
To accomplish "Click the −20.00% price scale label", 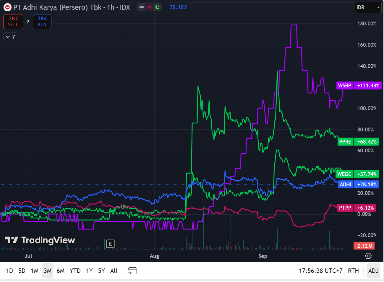I will [x=367, y=235].
